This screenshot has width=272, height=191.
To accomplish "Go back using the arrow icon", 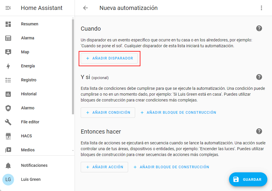I will coord(85,8).
